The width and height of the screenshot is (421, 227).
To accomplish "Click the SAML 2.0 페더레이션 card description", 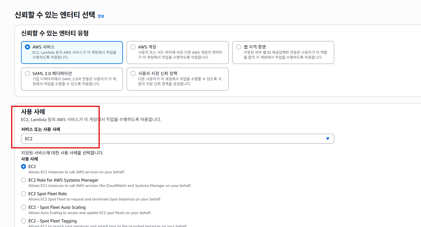I will click(x=74, y=82).
